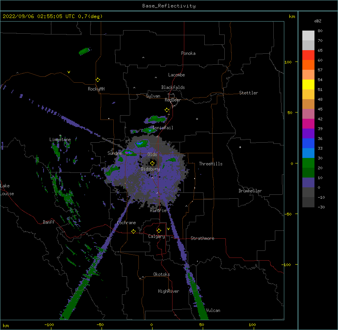Image resolution: width=338 pixels, height=330 pixels.
Task: Select the dark green 10-20 dBZ swatch
Action: coord(308,173)
